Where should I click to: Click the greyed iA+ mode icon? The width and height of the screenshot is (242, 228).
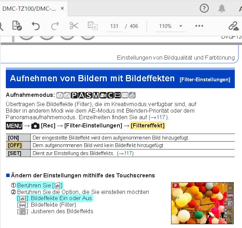click(x=67, y=95)
